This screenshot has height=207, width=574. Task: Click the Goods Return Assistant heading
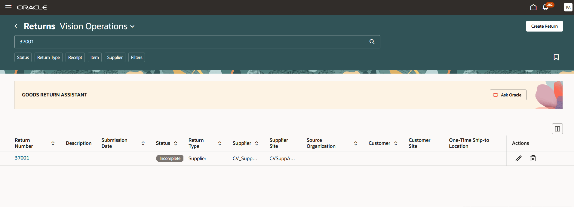tap(54, 95)
